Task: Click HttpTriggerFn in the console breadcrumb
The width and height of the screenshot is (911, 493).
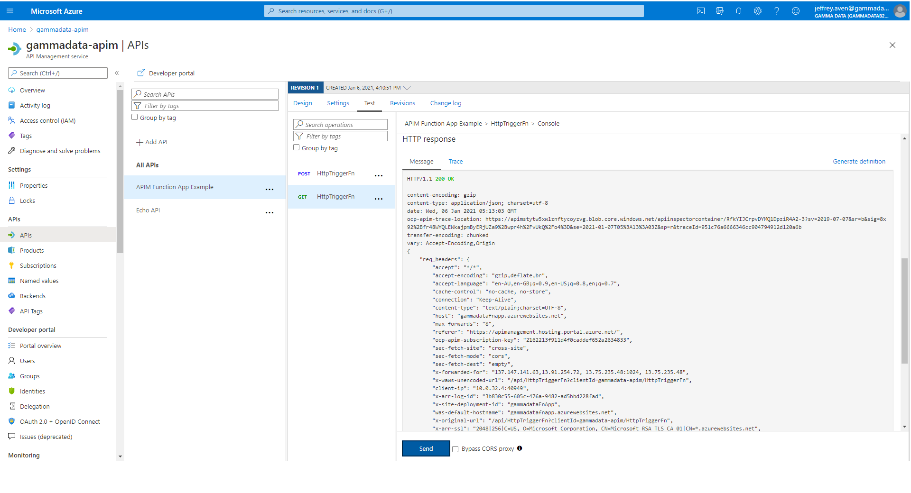Action: 510,123
